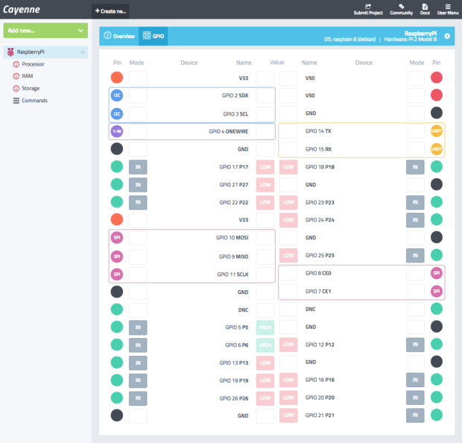
Task: Click the UART pin for GPIO 14 TX
Action: click(437, 131)
